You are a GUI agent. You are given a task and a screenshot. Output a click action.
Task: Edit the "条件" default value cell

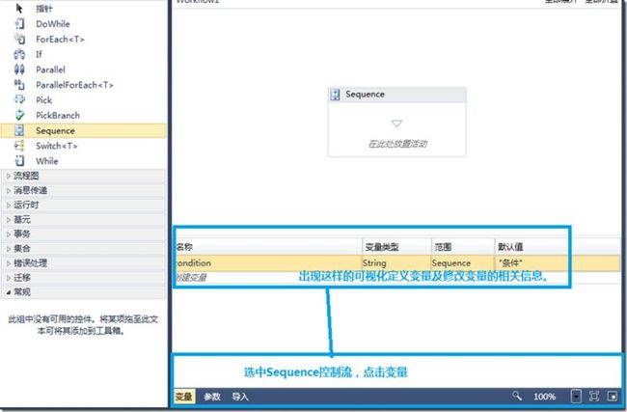click(x=558, y=262)
